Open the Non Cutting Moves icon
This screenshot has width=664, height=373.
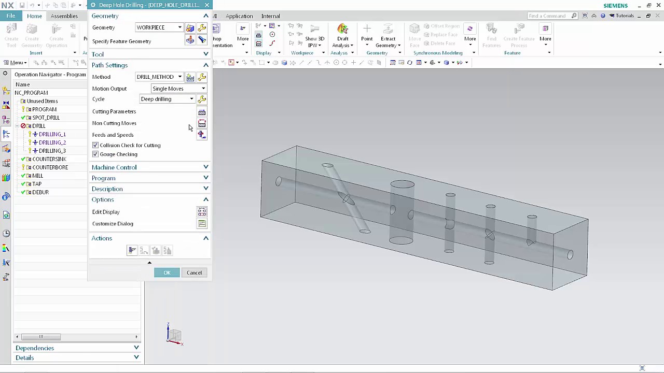202,123
